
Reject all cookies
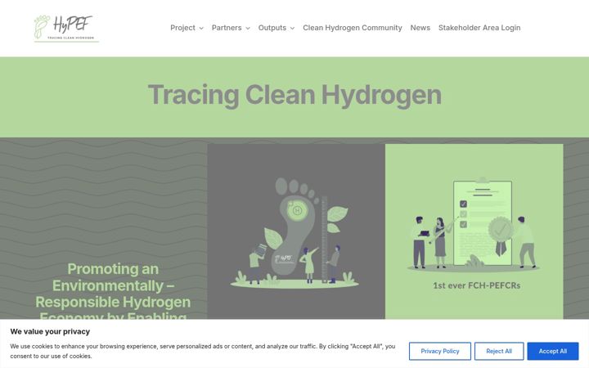(499, 351)
